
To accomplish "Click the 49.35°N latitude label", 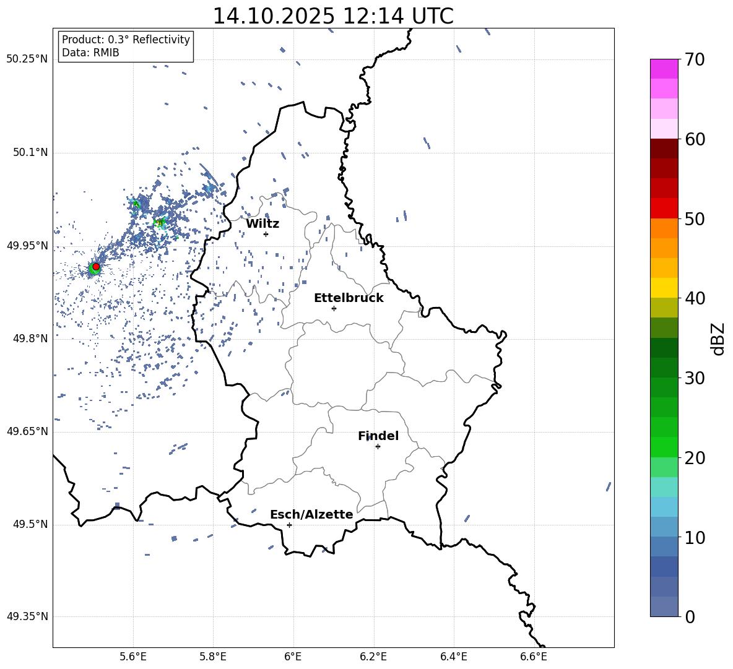I will [27, 616].
